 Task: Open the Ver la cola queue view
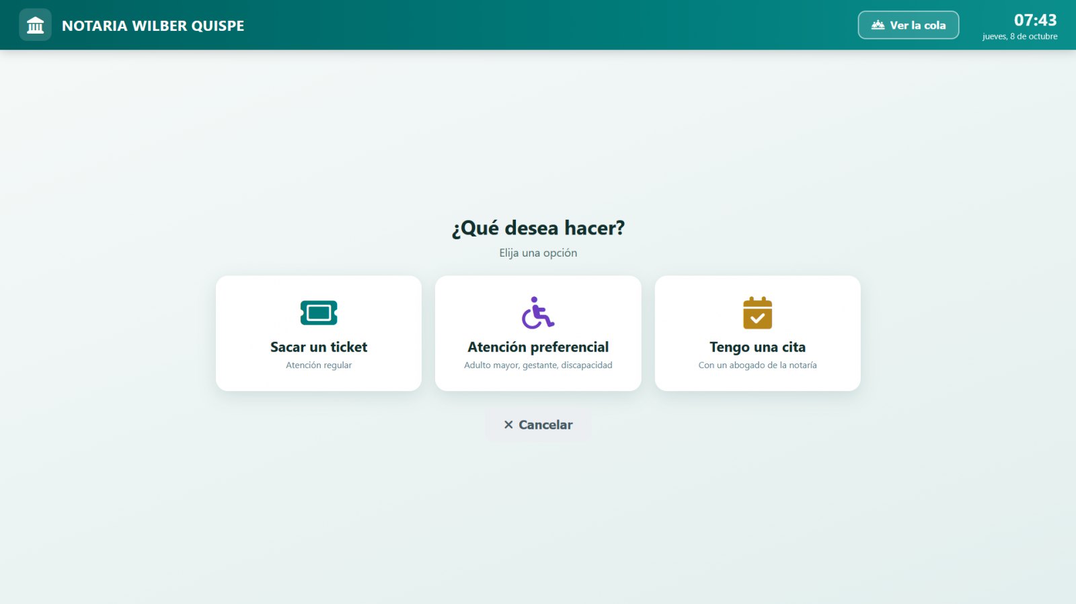(x=908, y=25)
